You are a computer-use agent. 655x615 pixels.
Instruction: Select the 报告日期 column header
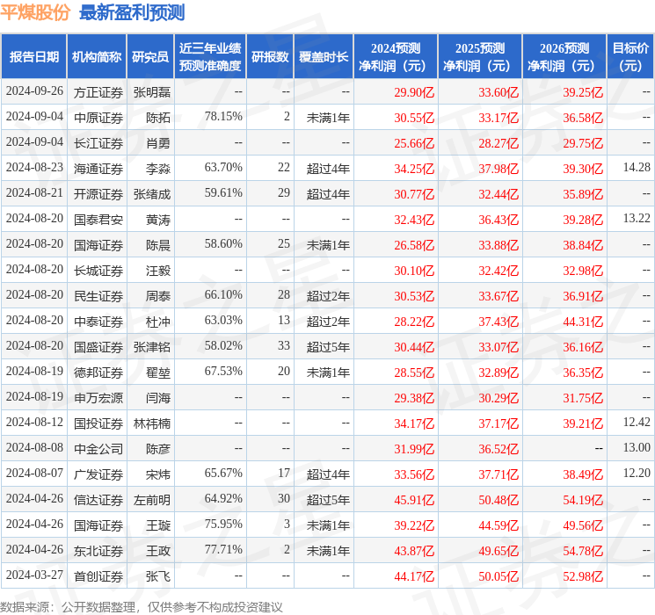pos(33,57)
